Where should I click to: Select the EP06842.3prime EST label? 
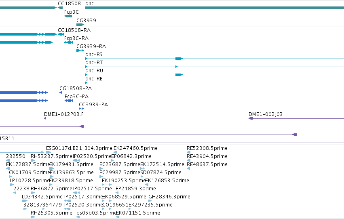[131, 156]
